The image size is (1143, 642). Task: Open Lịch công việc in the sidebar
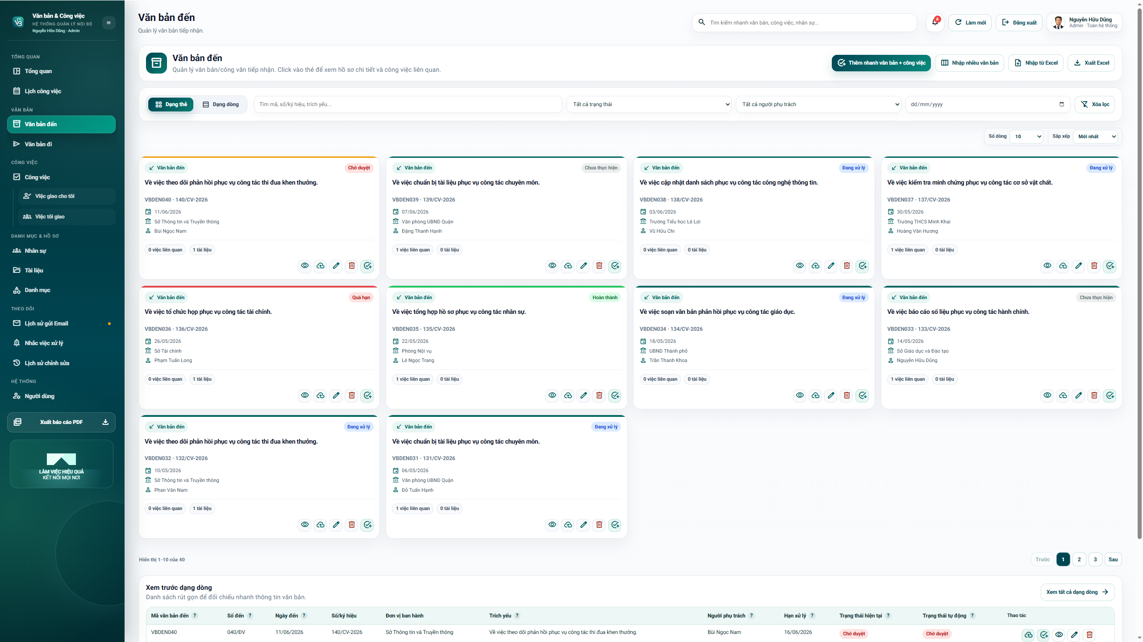(61, 91)
